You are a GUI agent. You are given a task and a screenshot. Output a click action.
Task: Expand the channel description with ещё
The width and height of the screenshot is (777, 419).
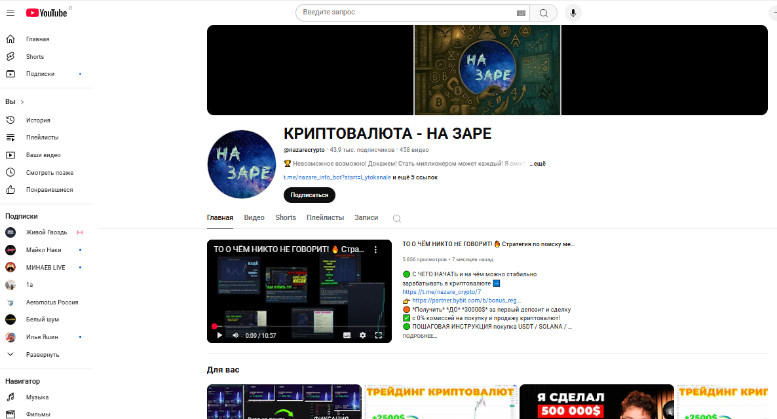pyautogui.click(x=536, y=163)
